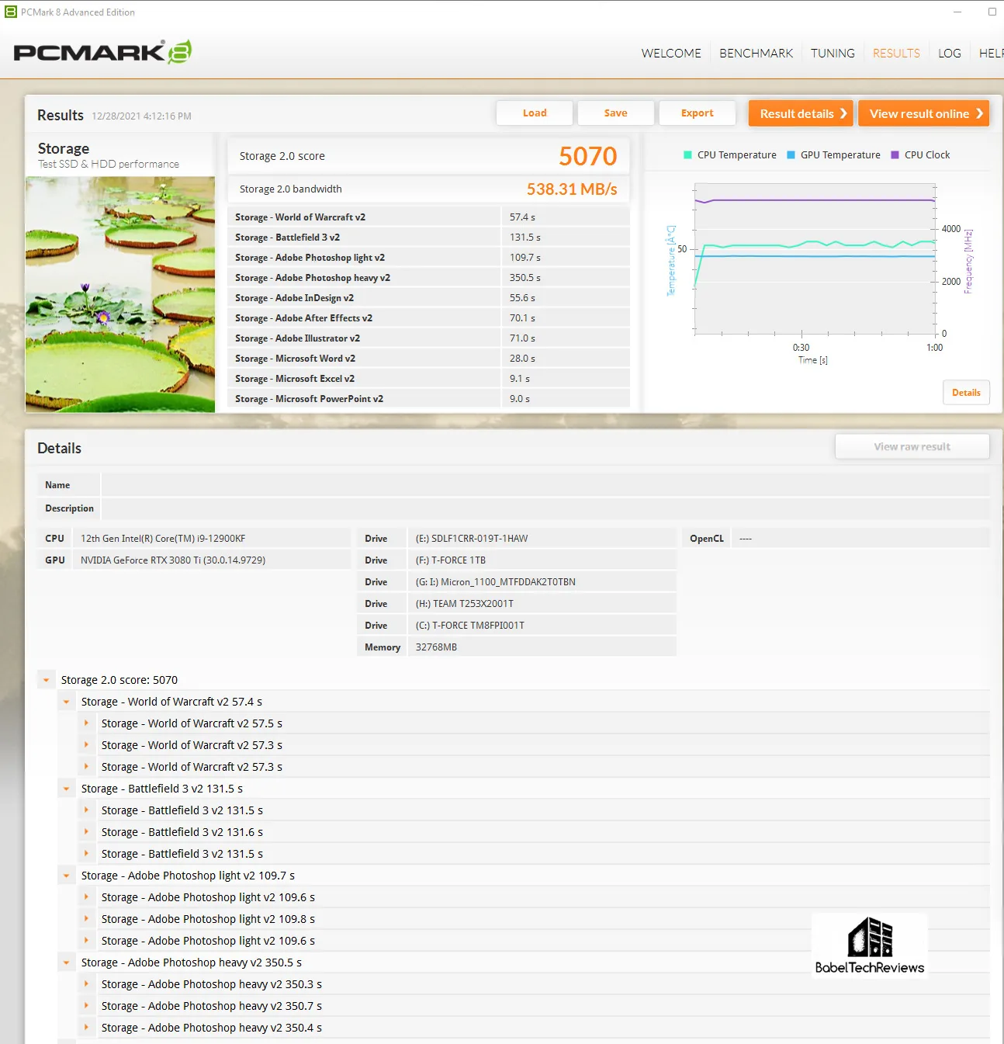Screen dimensions: 1004x1044
Task: Expand World of Warcraft v2 57.5 s row
Action: [86, 723]
